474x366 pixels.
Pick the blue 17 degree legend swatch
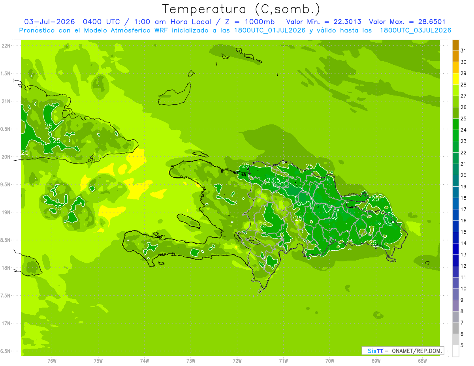click(455, 204)
